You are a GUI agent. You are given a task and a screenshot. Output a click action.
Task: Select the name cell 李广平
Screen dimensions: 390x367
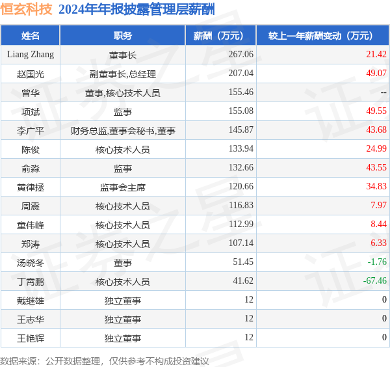point(31,131)
